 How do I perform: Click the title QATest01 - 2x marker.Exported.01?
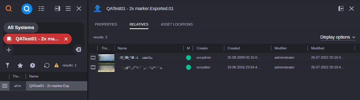click(140, 9)
